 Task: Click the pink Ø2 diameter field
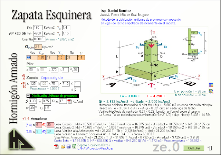50,125
